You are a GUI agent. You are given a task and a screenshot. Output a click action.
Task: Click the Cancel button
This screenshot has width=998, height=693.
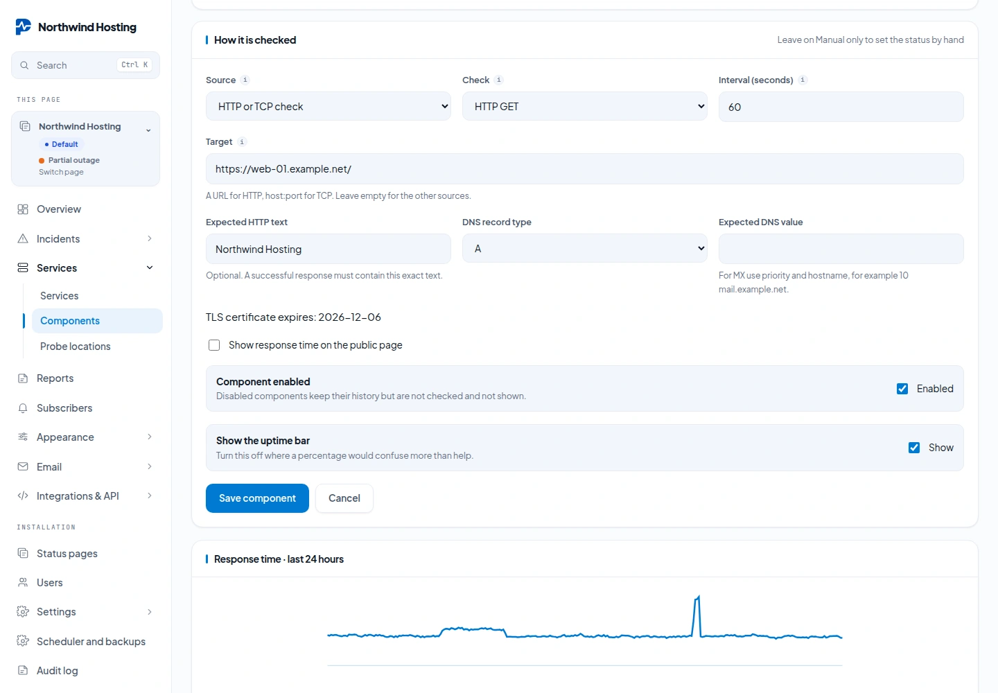344,498
